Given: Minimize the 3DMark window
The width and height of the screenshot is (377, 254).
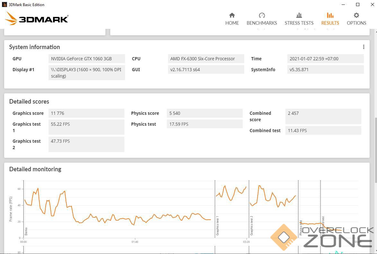Looking at the screenshot, I should tap(343, 4).
